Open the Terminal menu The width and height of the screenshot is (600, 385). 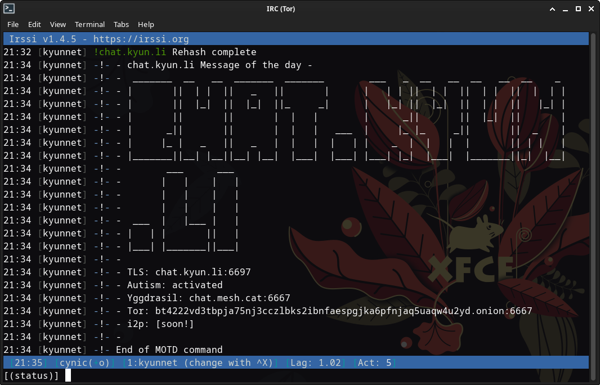[x=89, y=24]
